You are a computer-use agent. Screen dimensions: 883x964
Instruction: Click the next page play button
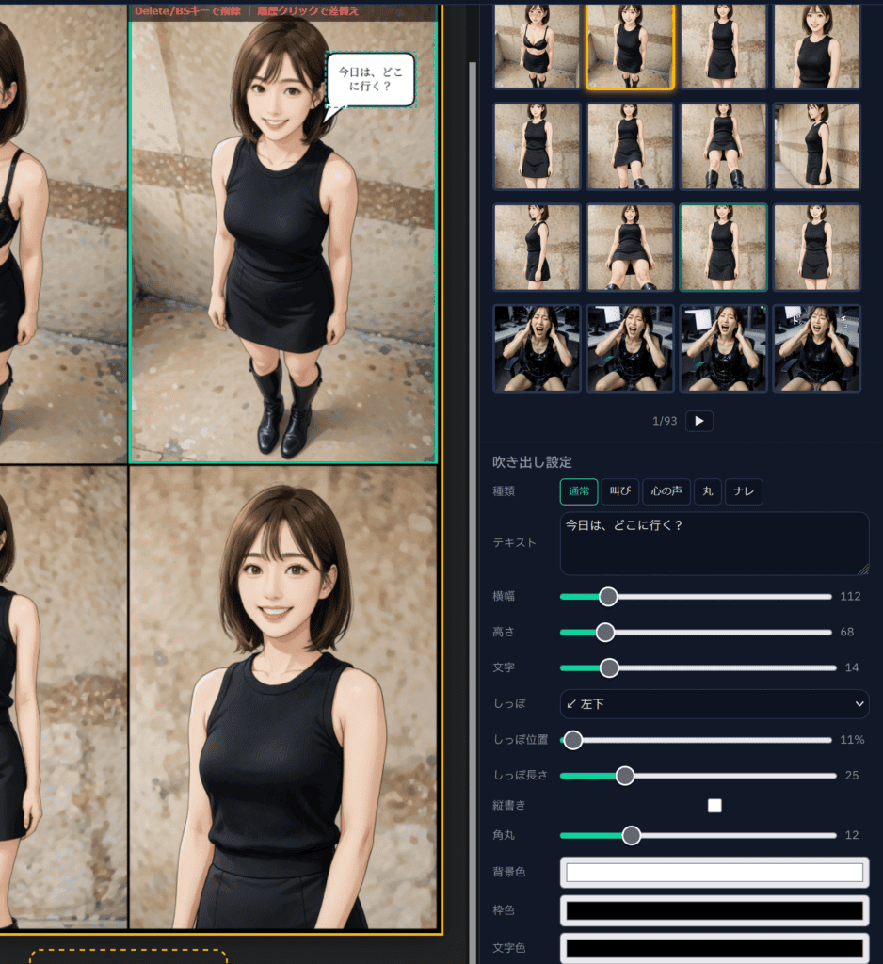pyautogui.click(x=698, y=421)
